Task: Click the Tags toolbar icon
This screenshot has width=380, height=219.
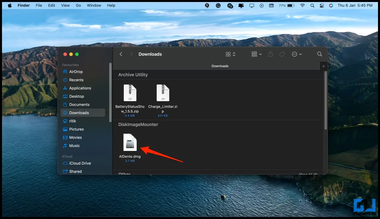Action: pos(282,54)
